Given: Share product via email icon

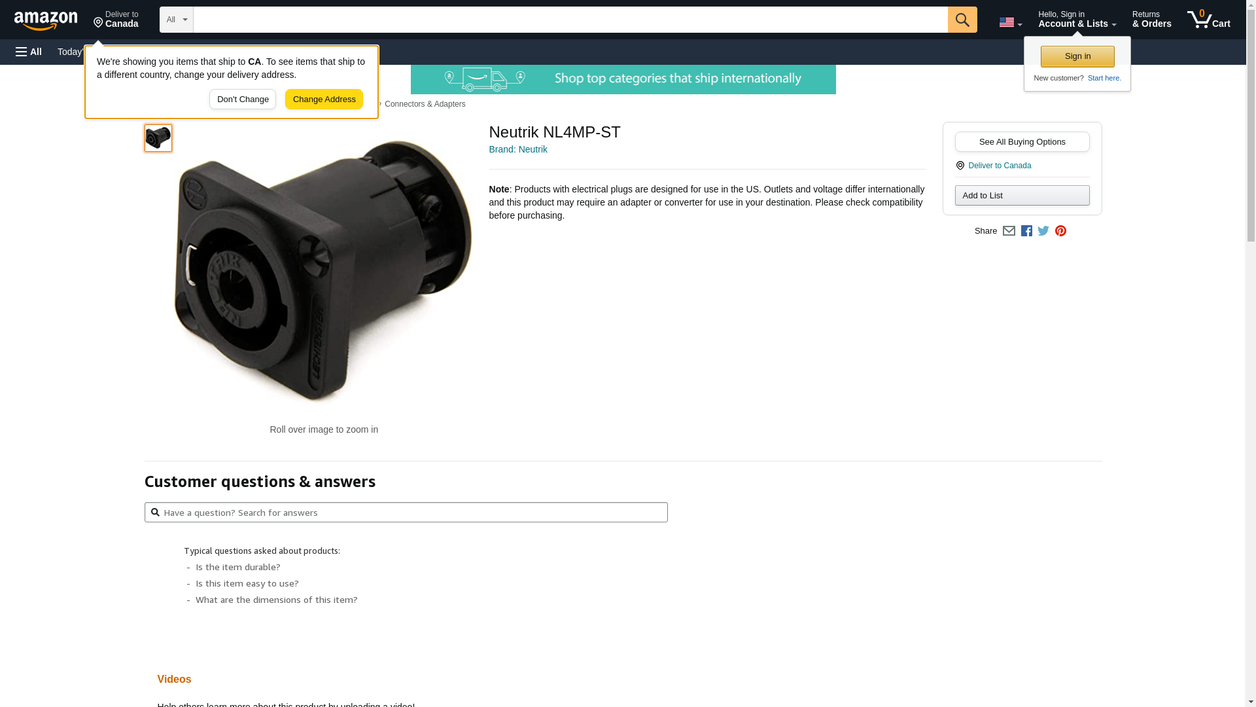Looking at the screenshot, I should coord(1009,231).
